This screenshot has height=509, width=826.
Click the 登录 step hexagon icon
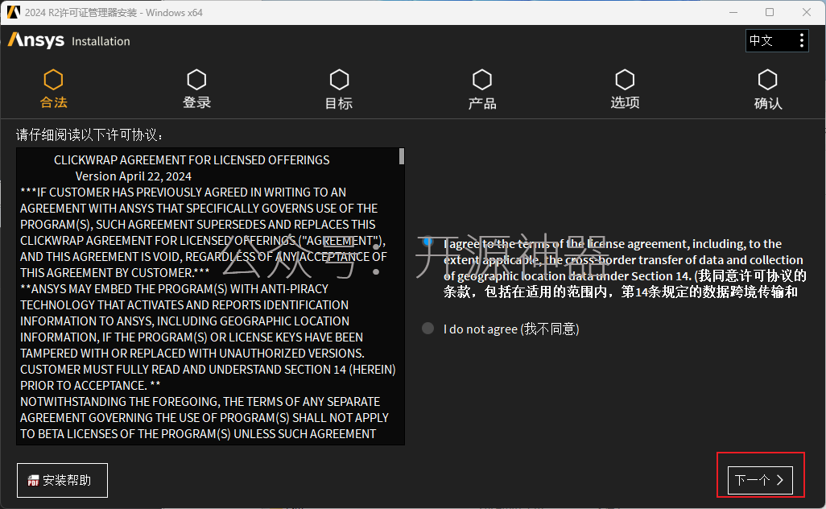pyautogui.click(x=196, y=80)
